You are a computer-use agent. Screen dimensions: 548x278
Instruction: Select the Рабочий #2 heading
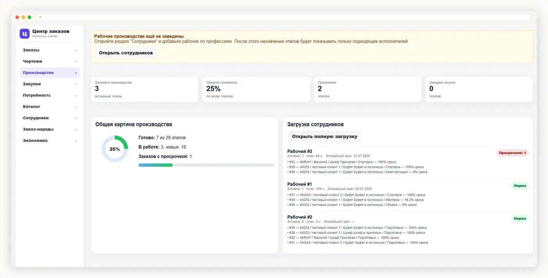click(x=299, y=217)
